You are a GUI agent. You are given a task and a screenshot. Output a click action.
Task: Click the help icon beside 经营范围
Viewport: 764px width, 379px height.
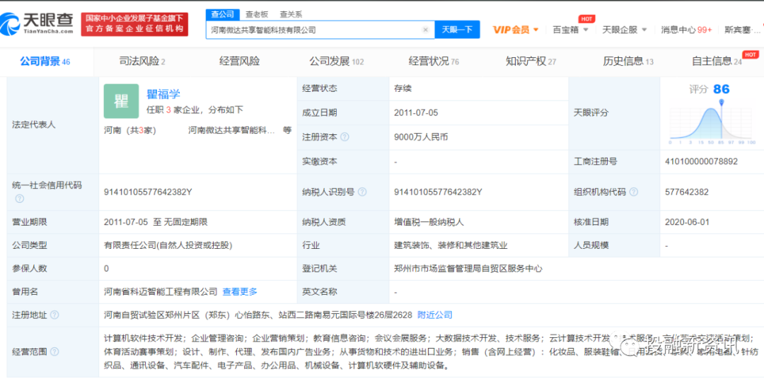click(54, 351)
